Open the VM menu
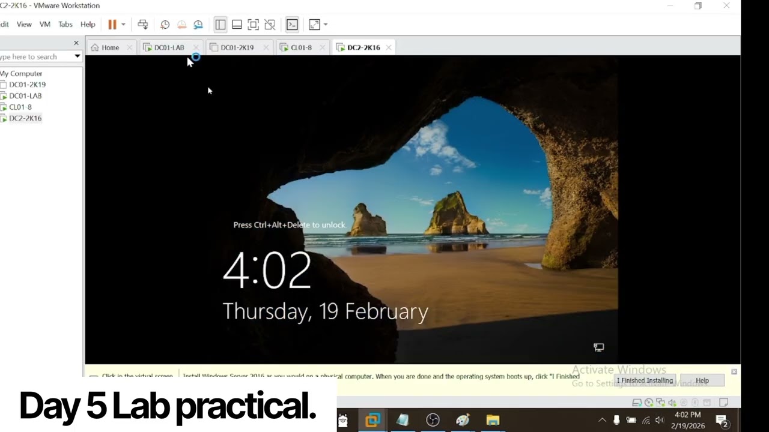This screenshot has height=432, width=769. click(44, 25)
